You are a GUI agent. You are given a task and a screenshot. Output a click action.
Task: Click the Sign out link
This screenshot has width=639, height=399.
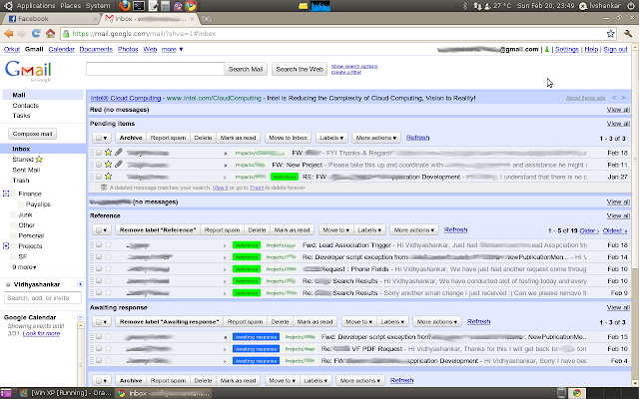(615, 49)
